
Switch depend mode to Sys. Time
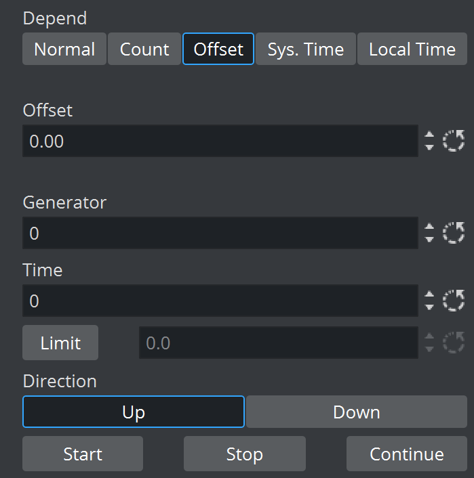[306, 49]
